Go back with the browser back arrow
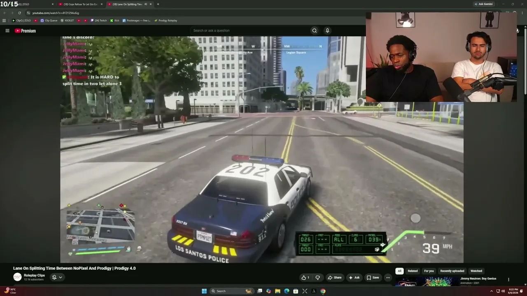The image size is (527, 296). pyautogui.click(x=5, y=13)
